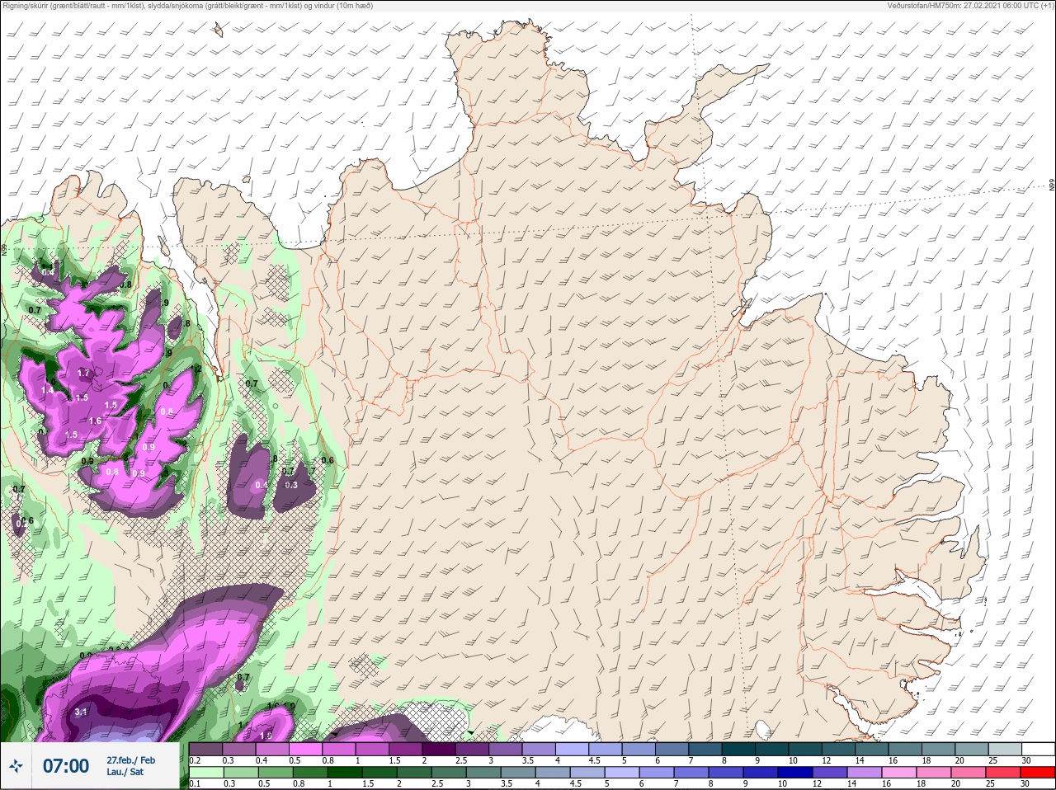Image resolution: width=1056 pixels, height=790 pixels.
Task: Select the white swatch ending the upper legend row
Action: [x=1038, y=750]
